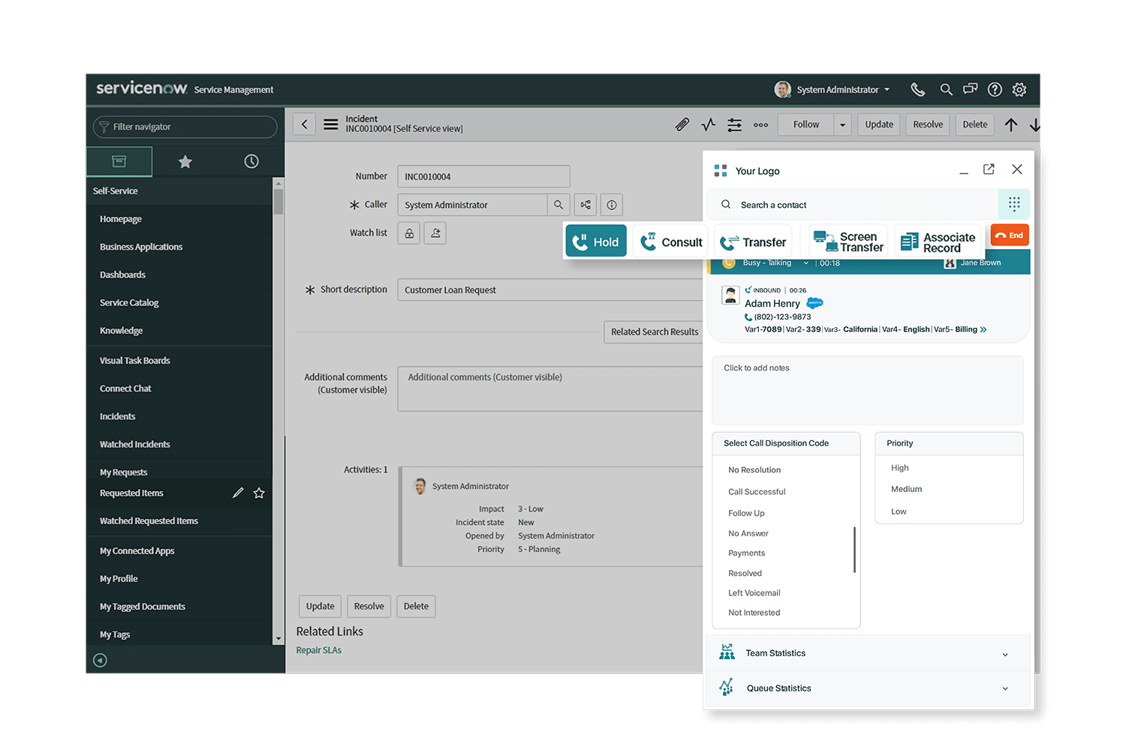The width and height of the screenshot is (1126, 747).
Task: Put the call on Hold
Action: [596, 241]
